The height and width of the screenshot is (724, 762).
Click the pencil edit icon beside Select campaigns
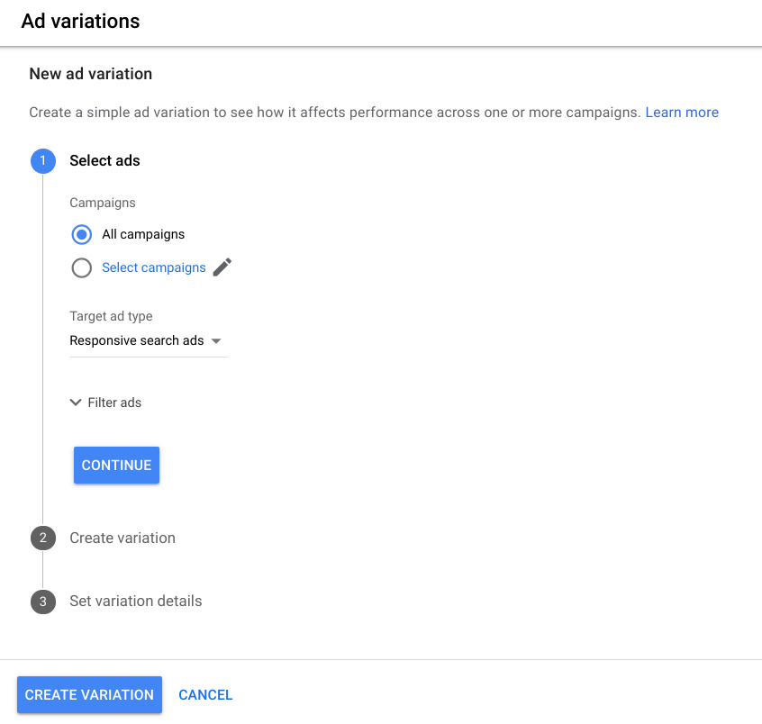click(222, 267)
